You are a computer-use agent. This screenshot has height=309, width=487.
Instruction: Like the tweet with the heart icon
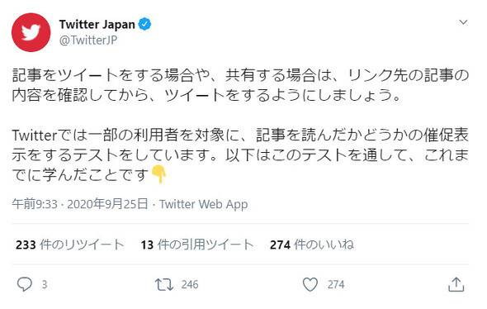310,284
